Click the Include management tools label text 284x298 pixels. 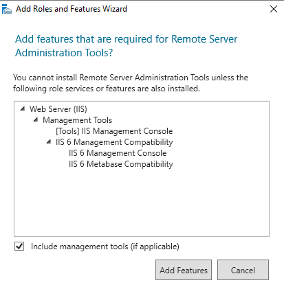pos(105,247)
